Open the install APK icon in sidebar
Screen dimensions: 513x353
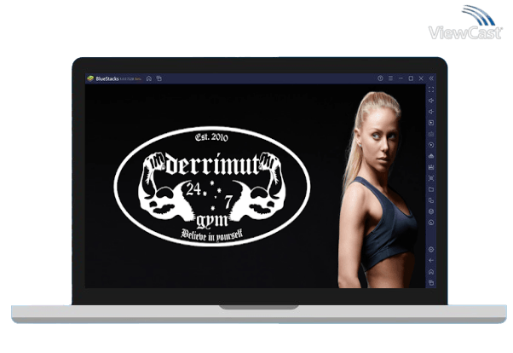(431, 156)
